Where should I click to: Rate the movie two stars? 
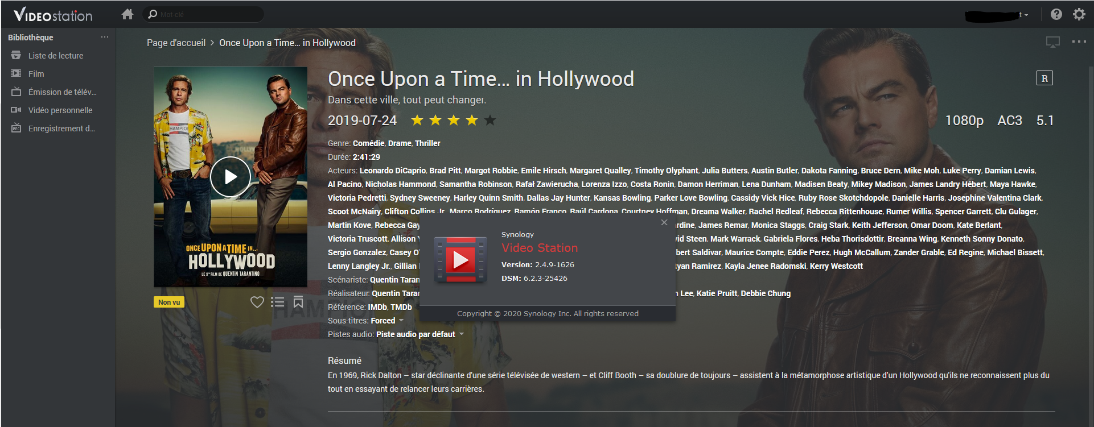point(435,120)
